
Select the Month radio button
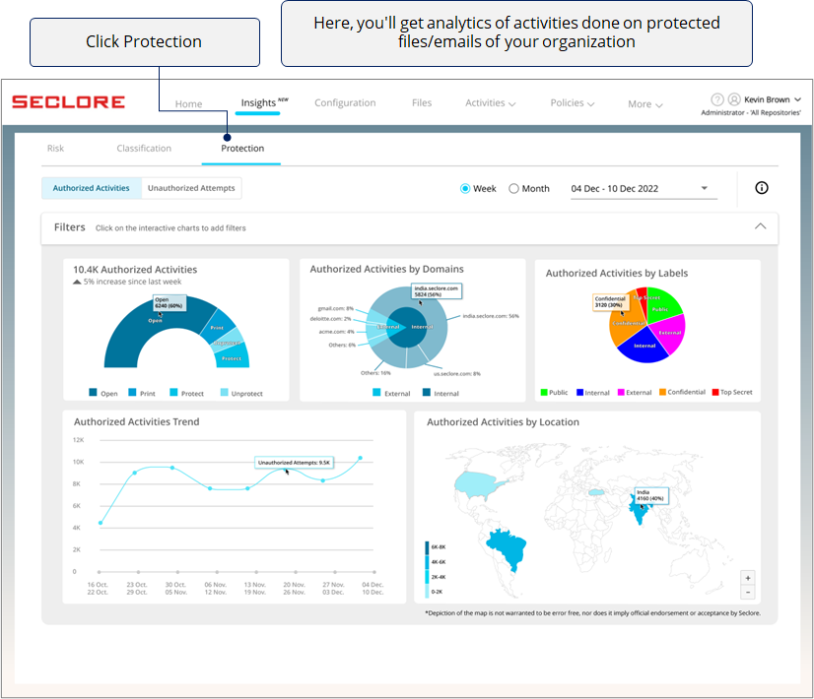coord(513,188)
